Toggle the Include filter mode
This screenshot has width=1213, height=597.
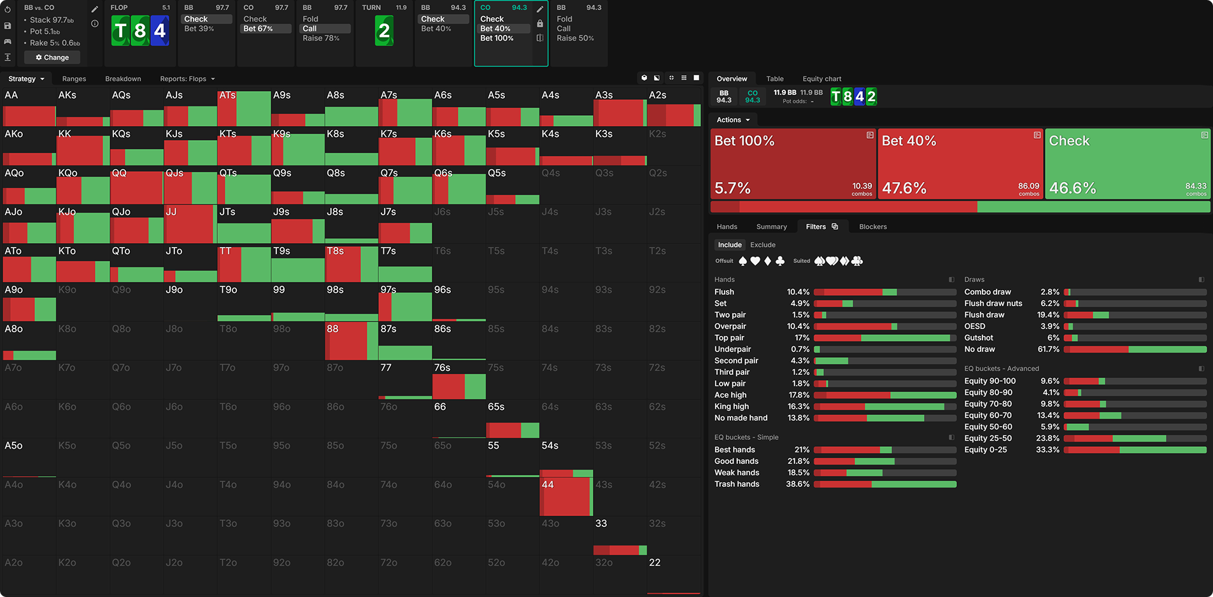pyautogui.click(x=730, y=245)
